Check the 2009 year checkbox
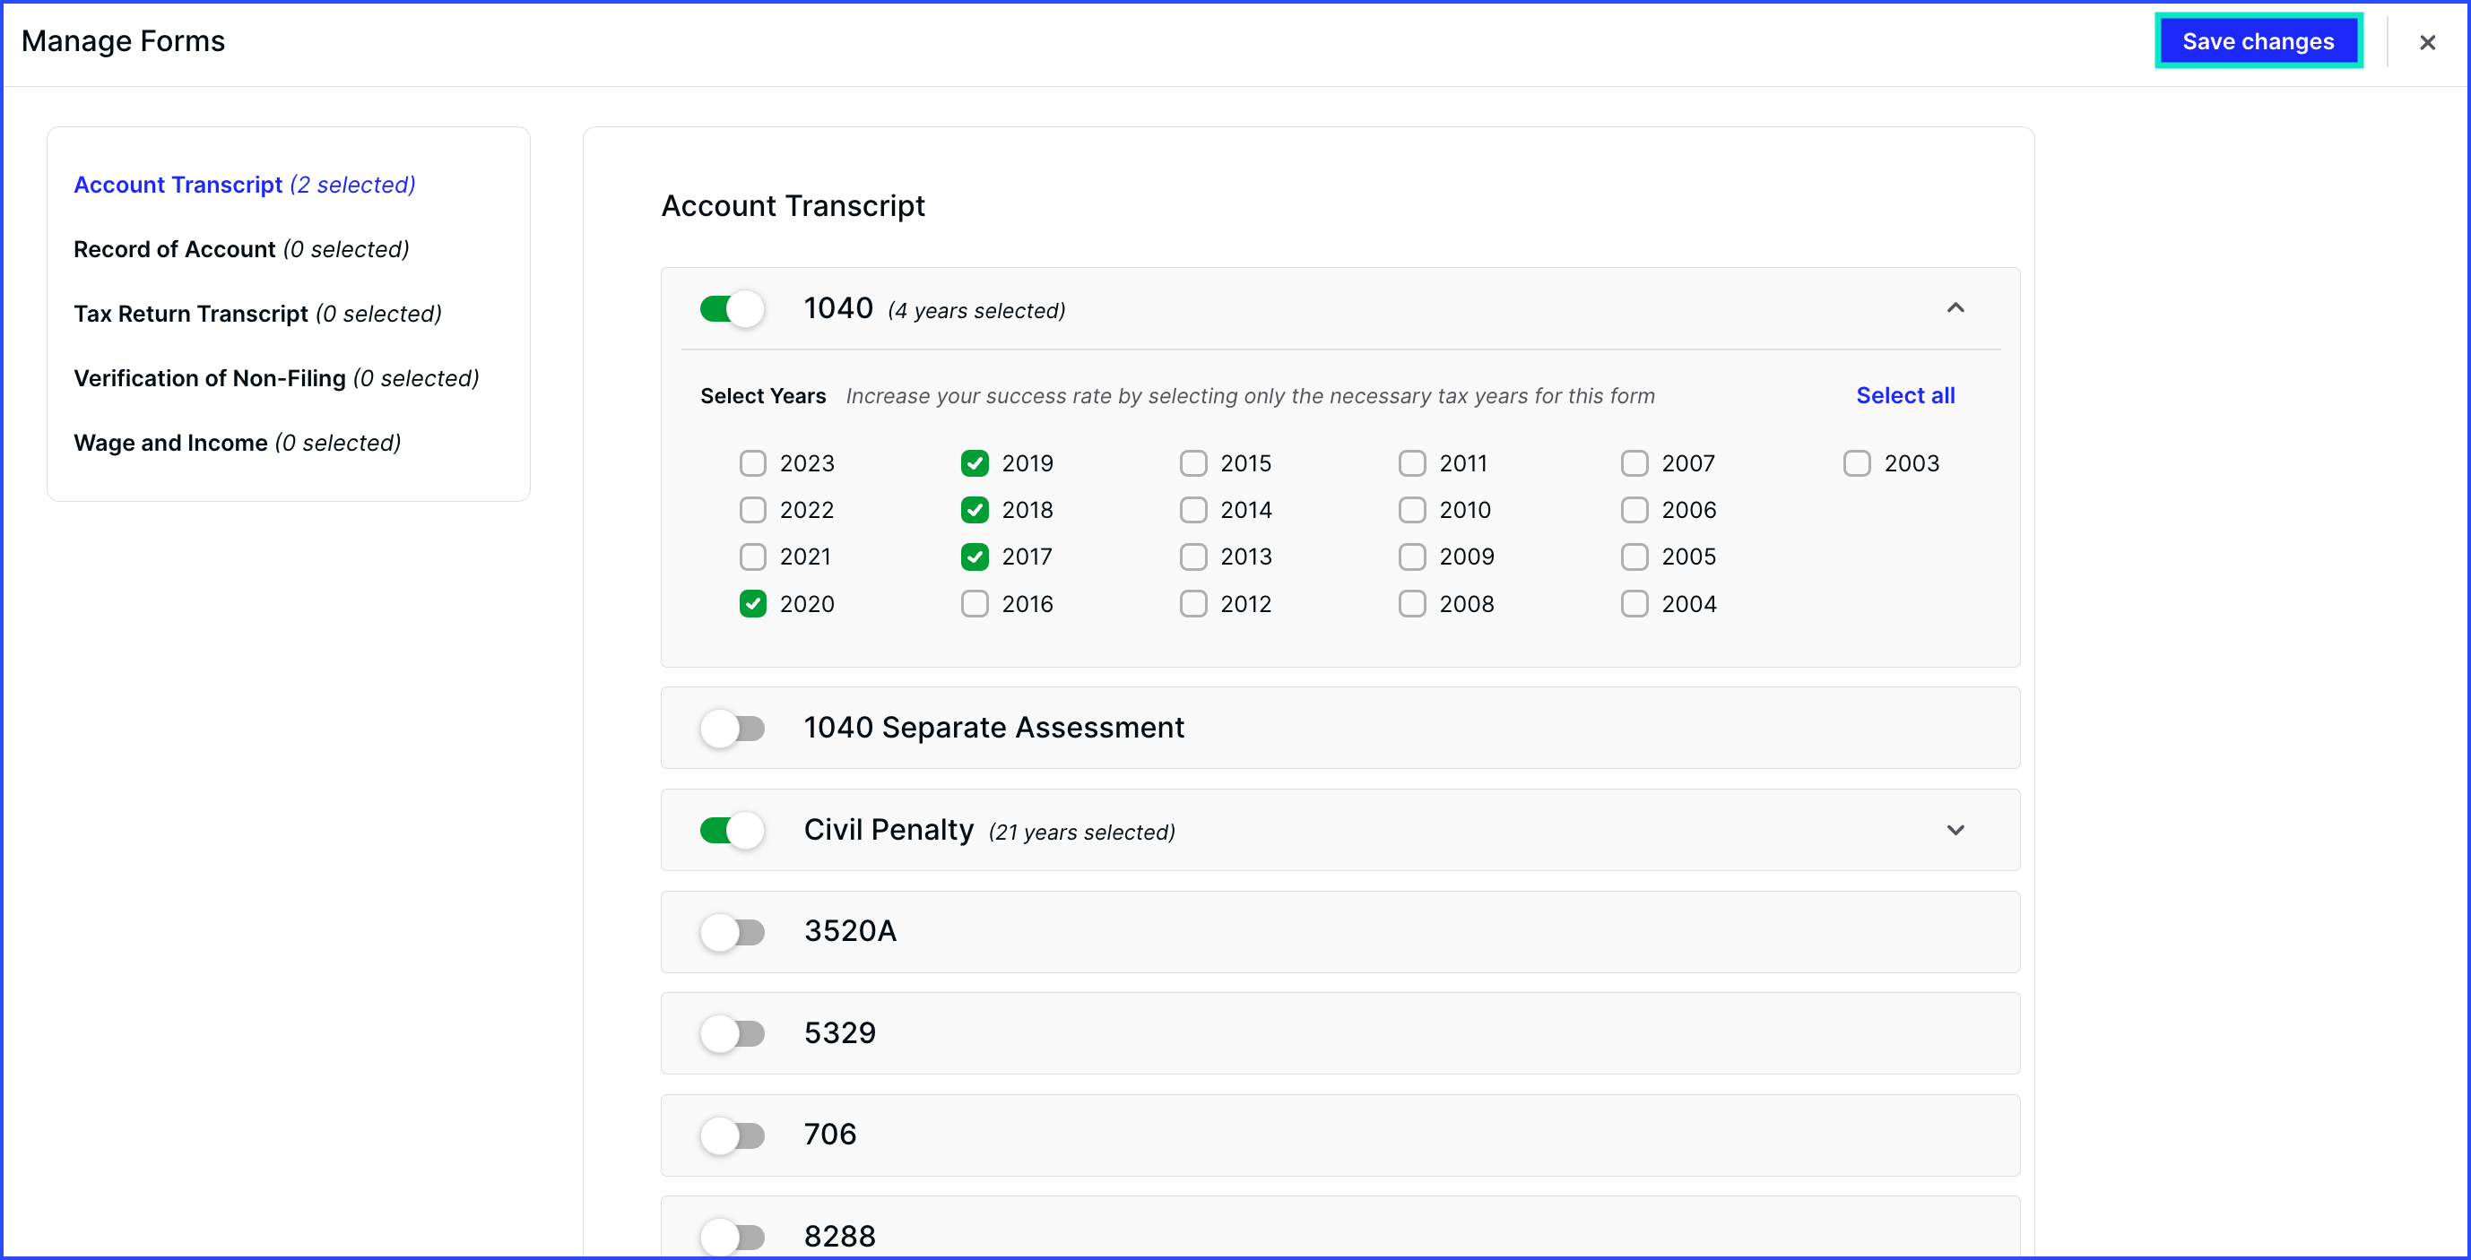 [x=1412, y=557]
